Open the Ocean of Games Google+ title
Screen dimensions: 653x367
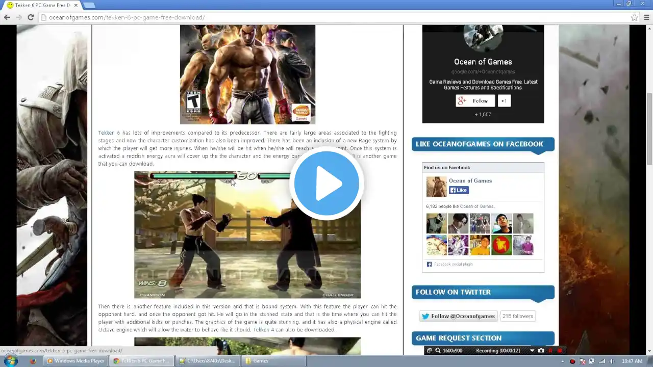pyautogui.click(x=483, y=62)
